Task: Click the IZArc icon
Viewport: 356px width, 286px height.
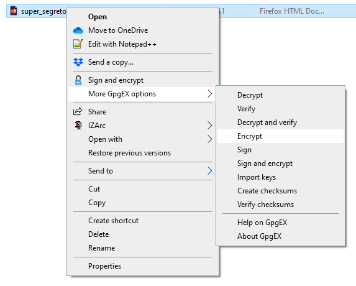Action: pos(78,125)
